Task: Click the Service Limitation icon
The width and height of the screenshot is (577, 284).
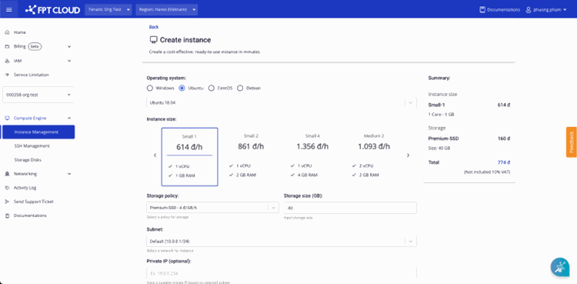Action: [7, 75]
